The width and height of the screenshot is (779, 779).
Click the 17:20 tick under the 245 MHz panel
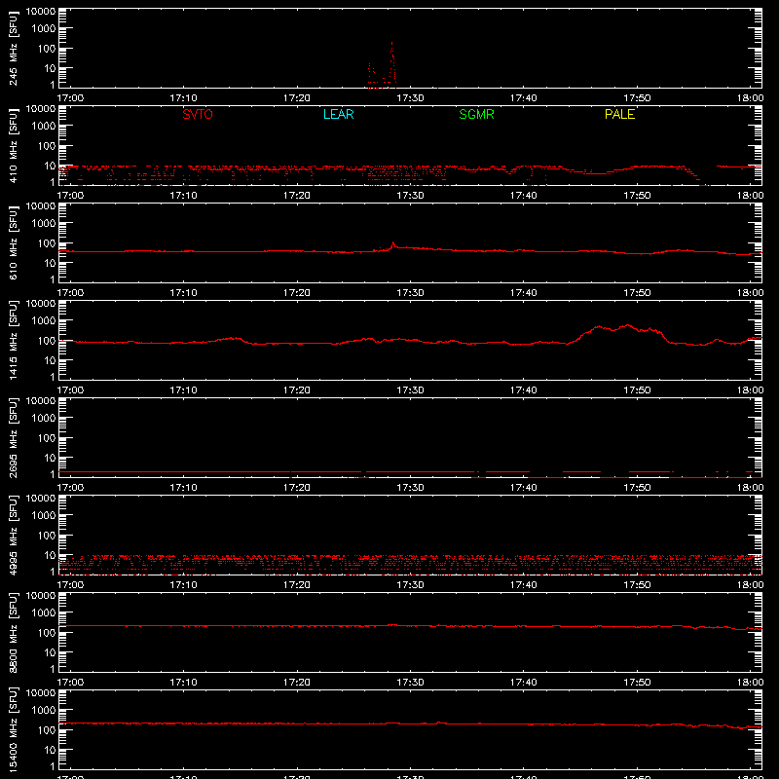[x=297, y=98]
